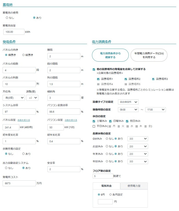Click 年間電力消費データ(CSV)を利用する button
Image resolution: width=179 pixels, height=211 pixels.
pyautogui.click(x=149, y=55)
